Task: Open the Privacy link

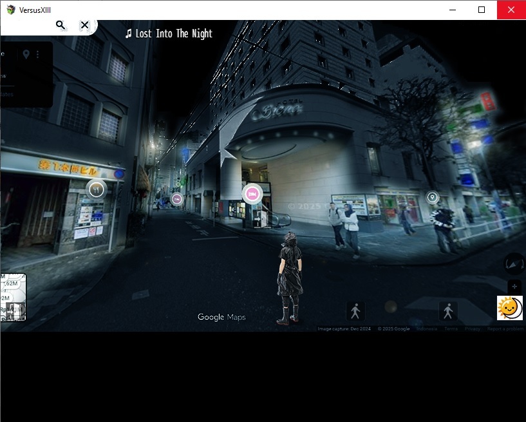Action: point(473,329)
